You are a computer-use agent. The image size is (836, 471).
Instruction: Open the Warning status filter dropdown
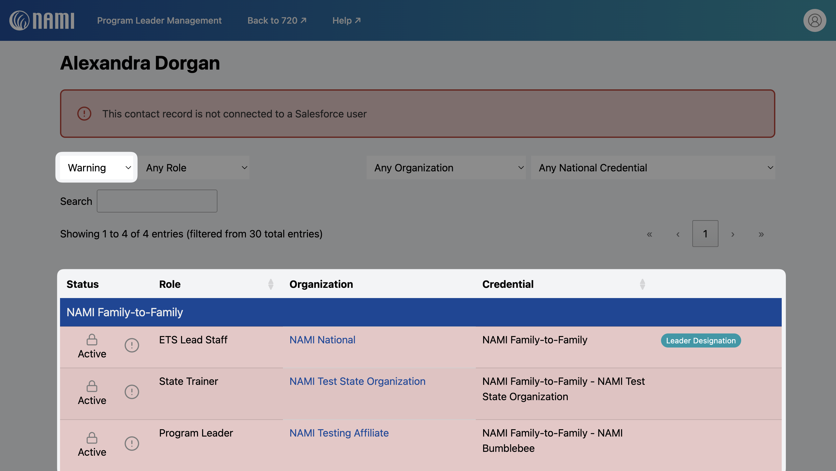(97, 168)
